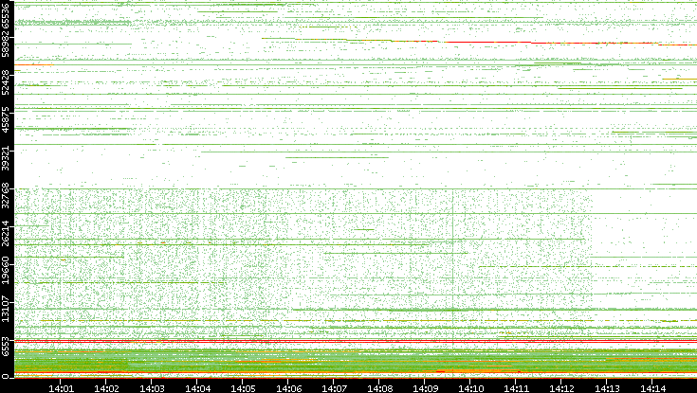Screen dimensions: 697x393
Task: Click the 14:01 time axis label
Action: (x=61, y=388)
